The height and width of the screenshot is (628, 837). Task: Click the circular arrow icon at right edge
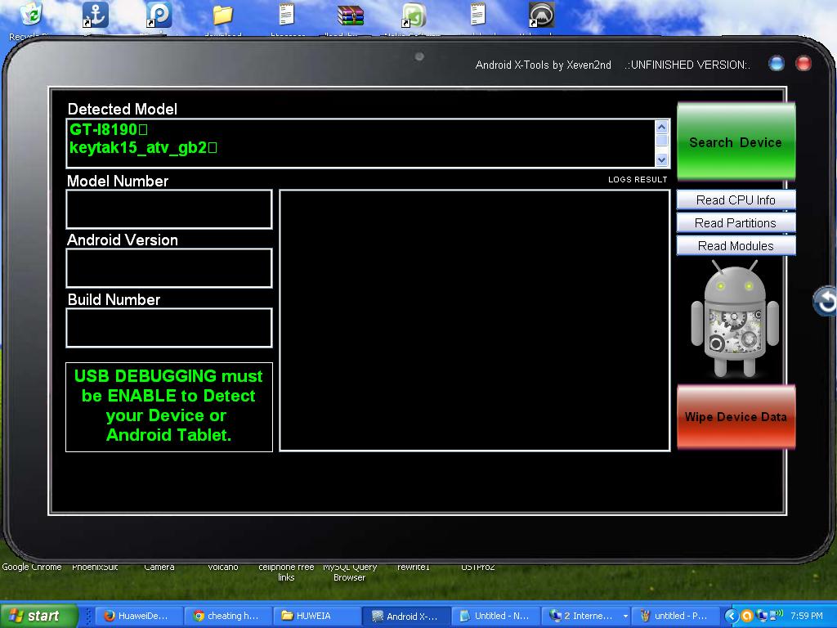(x=826, y=301)
